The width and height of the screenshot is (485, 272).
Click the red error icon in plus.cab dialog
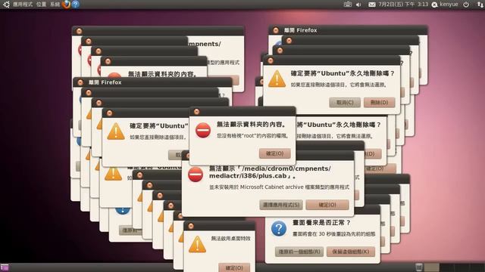[x=196, y=175]
